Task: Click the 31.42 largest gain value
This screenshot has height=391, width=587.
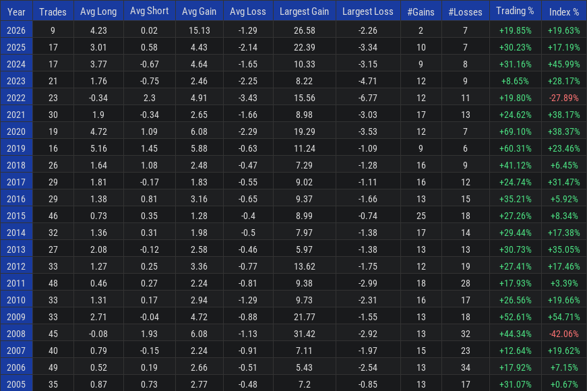Action: click(305, 334)
